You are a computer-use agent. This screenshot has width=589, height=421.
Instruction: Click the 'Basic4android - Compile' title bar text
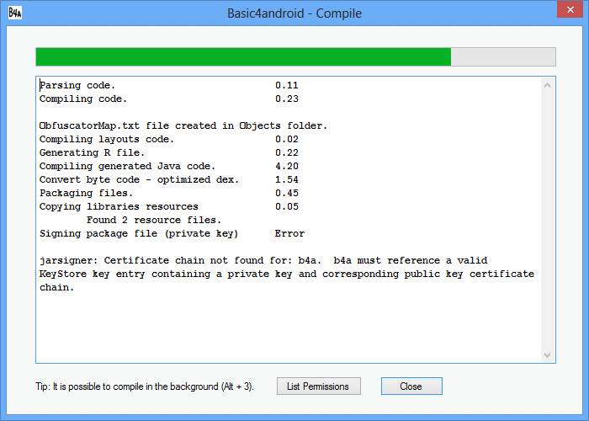coord(294,13)
